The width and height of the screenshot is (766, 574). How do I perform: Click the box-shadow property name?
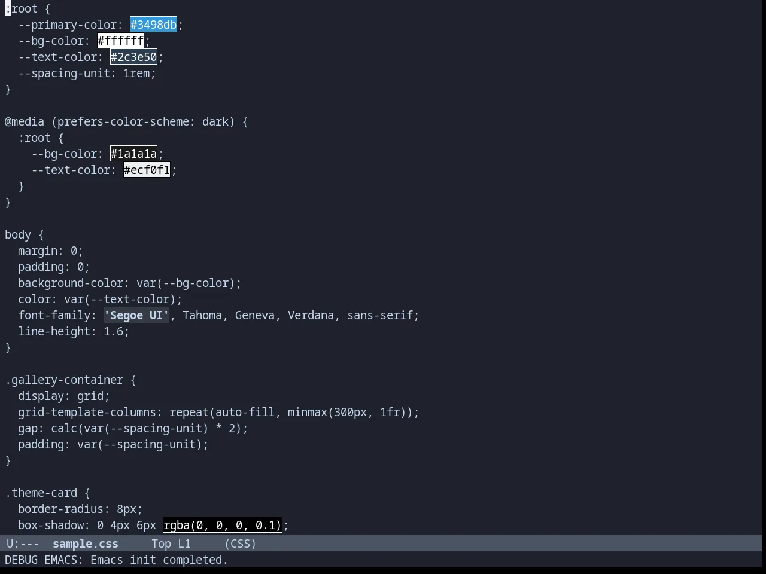pyautogui.click(x=50, y=525)
